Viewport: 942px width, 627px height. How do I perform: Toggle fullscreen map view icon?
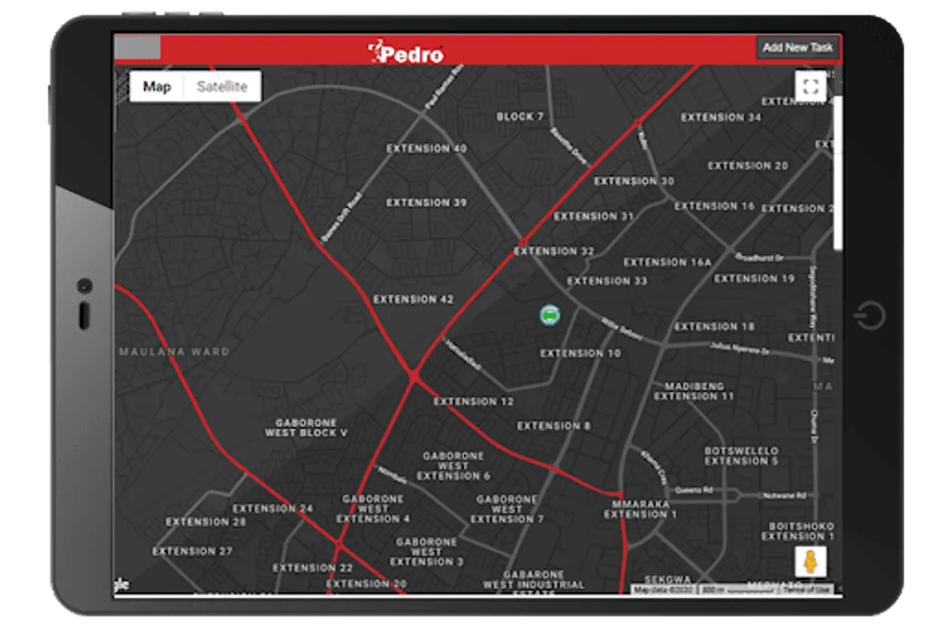(x=810, y=86)
